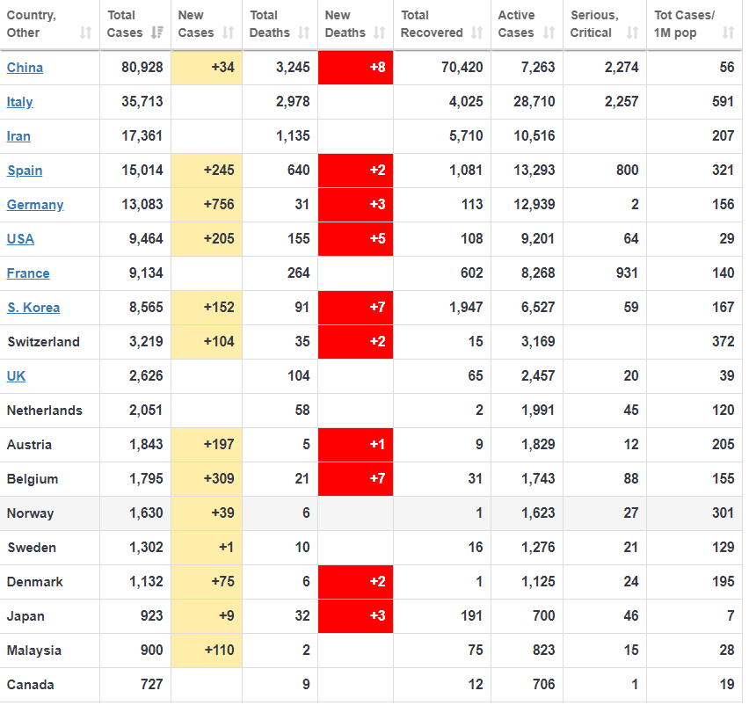749x720 pixels.
Task: Click the New Cases sort arrow icon
Action: [229, 33]
